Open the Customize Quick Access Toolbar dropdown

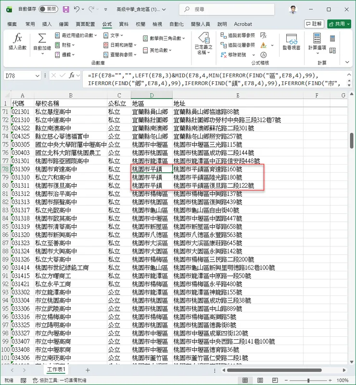tap(105, 10)
